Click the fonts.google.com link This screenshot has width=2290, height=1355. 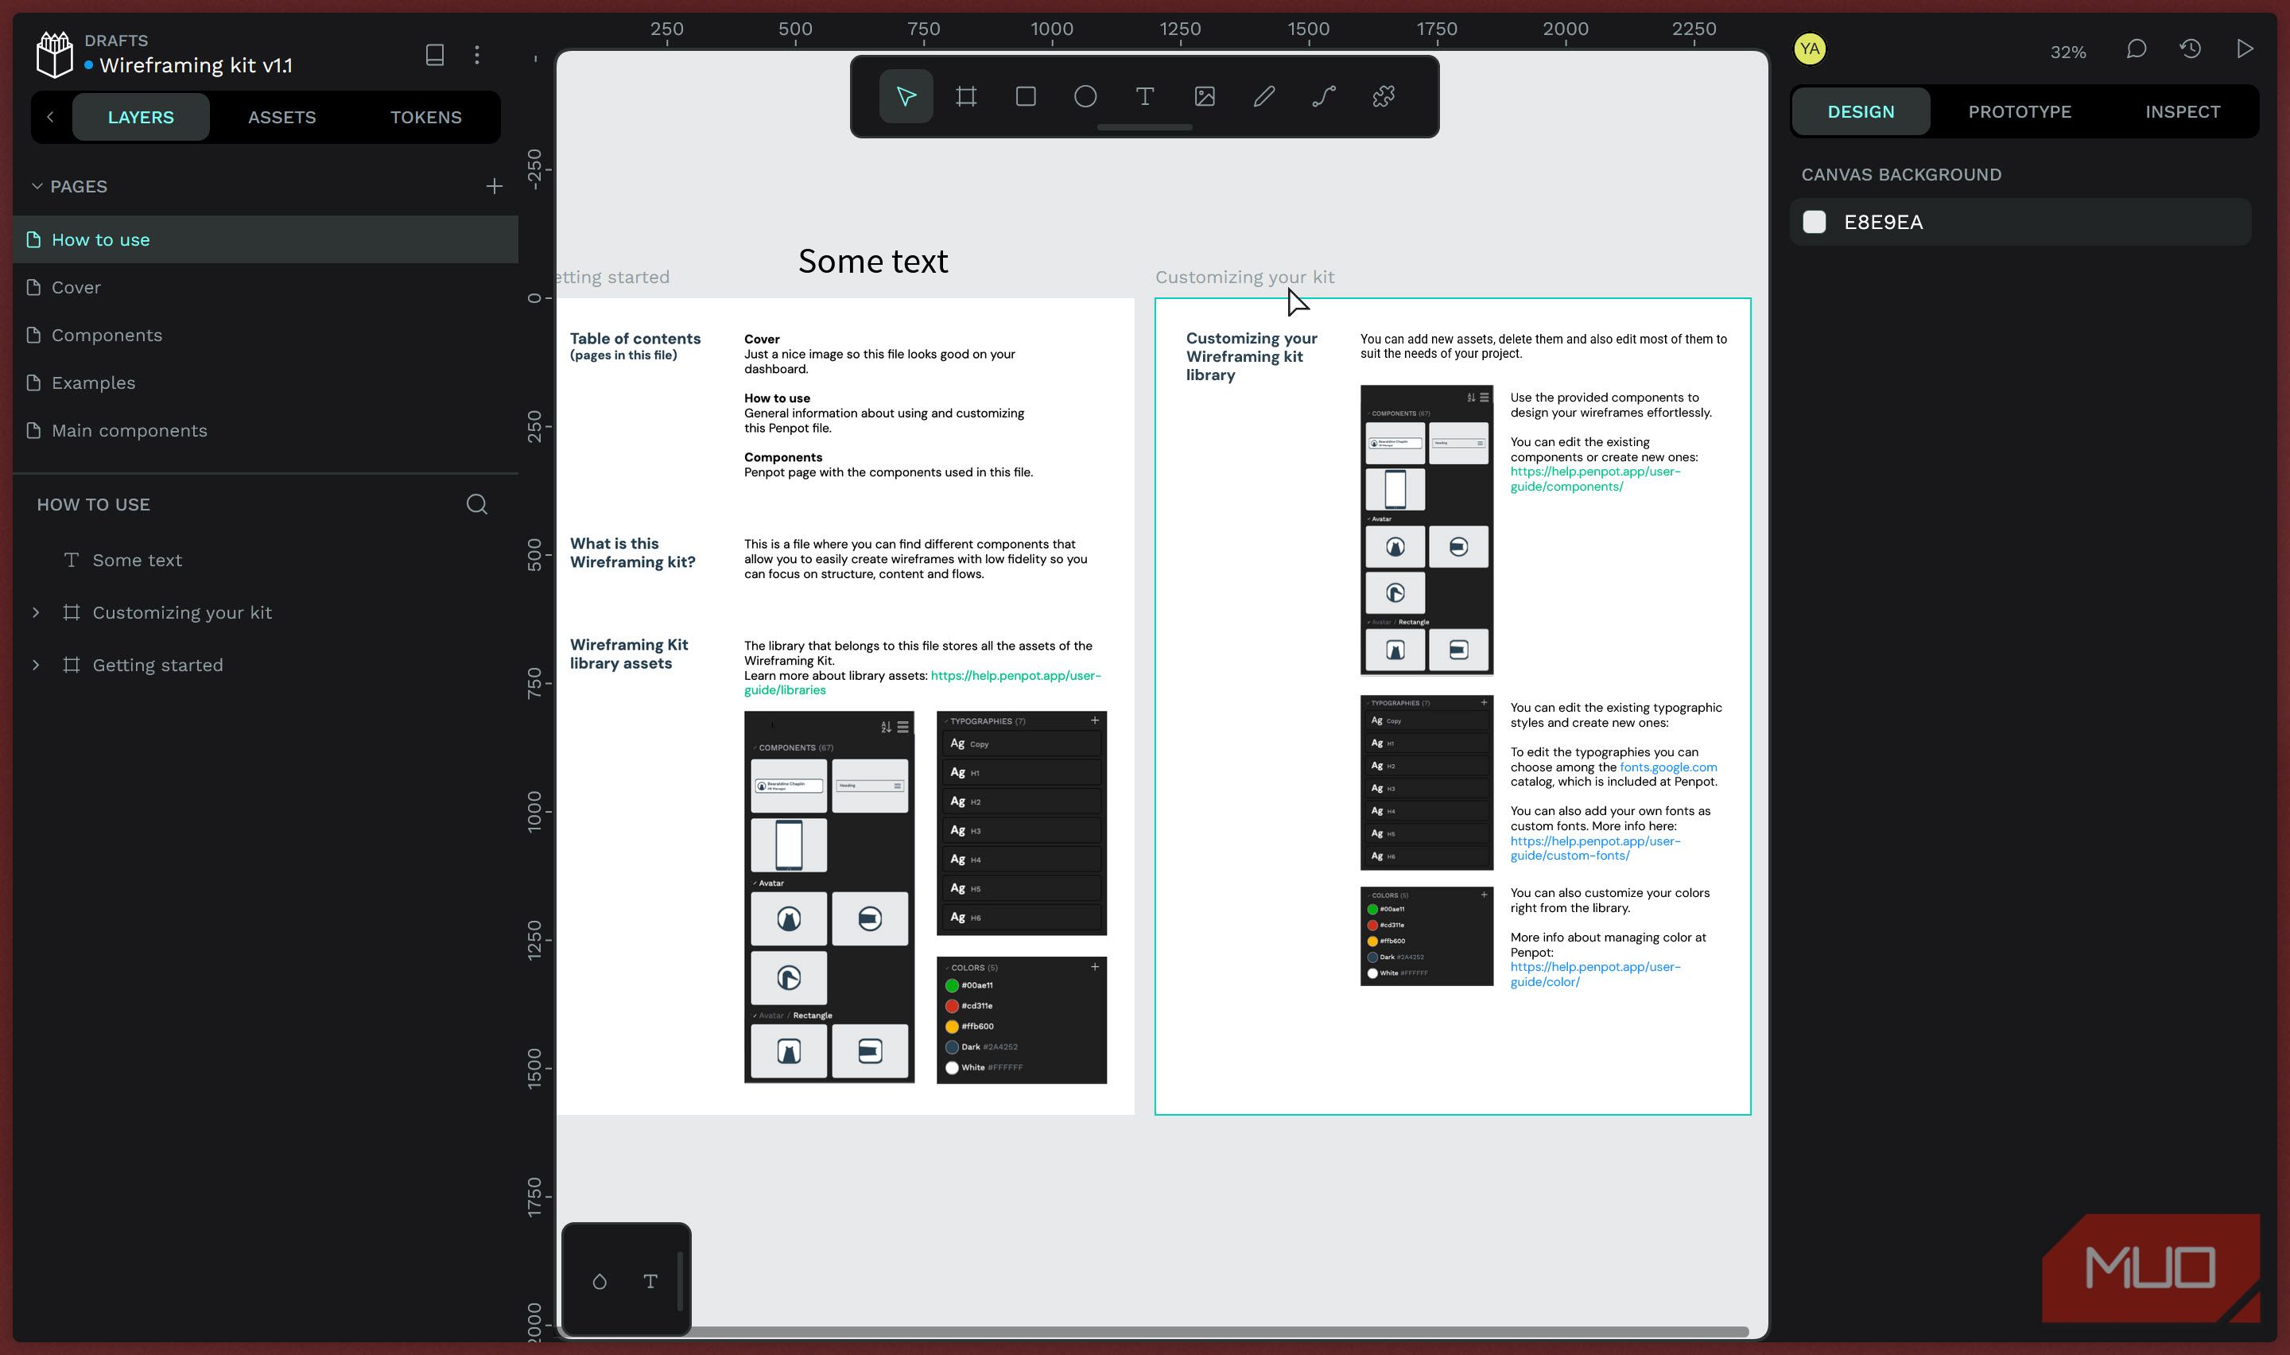(x=1667, y=767)
